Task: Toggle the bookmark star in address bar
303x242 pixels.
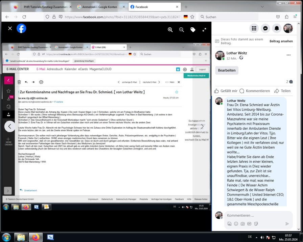Action: pyautogui.click(x=192, y=17)
